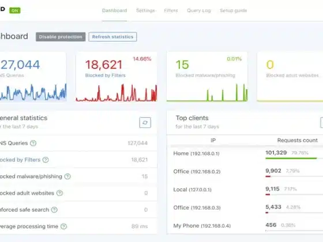Click the 18,621 Blocked by Filters card
323x242 pixels.
(x=117, y=77)
